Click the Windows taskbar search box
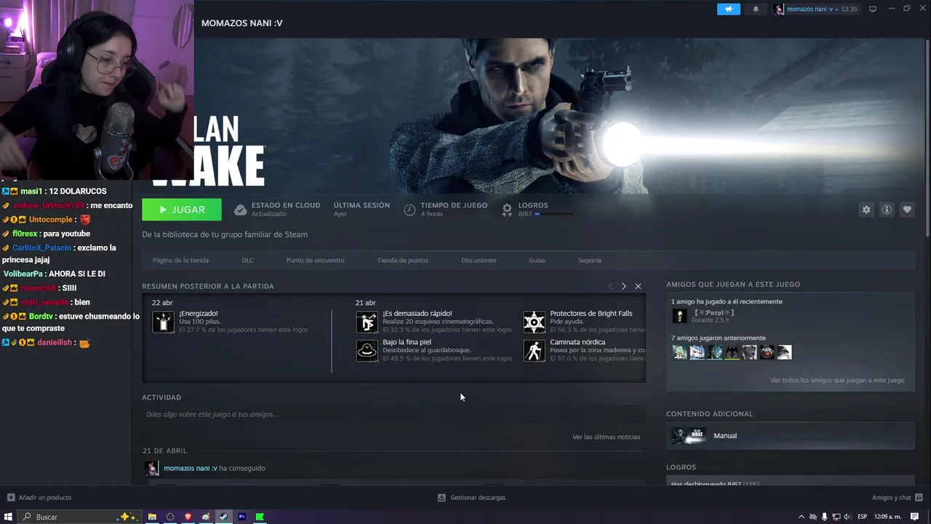 tap(79, 517)
